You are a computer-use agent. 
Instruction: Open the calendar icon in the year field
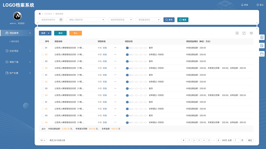point(61,20)
